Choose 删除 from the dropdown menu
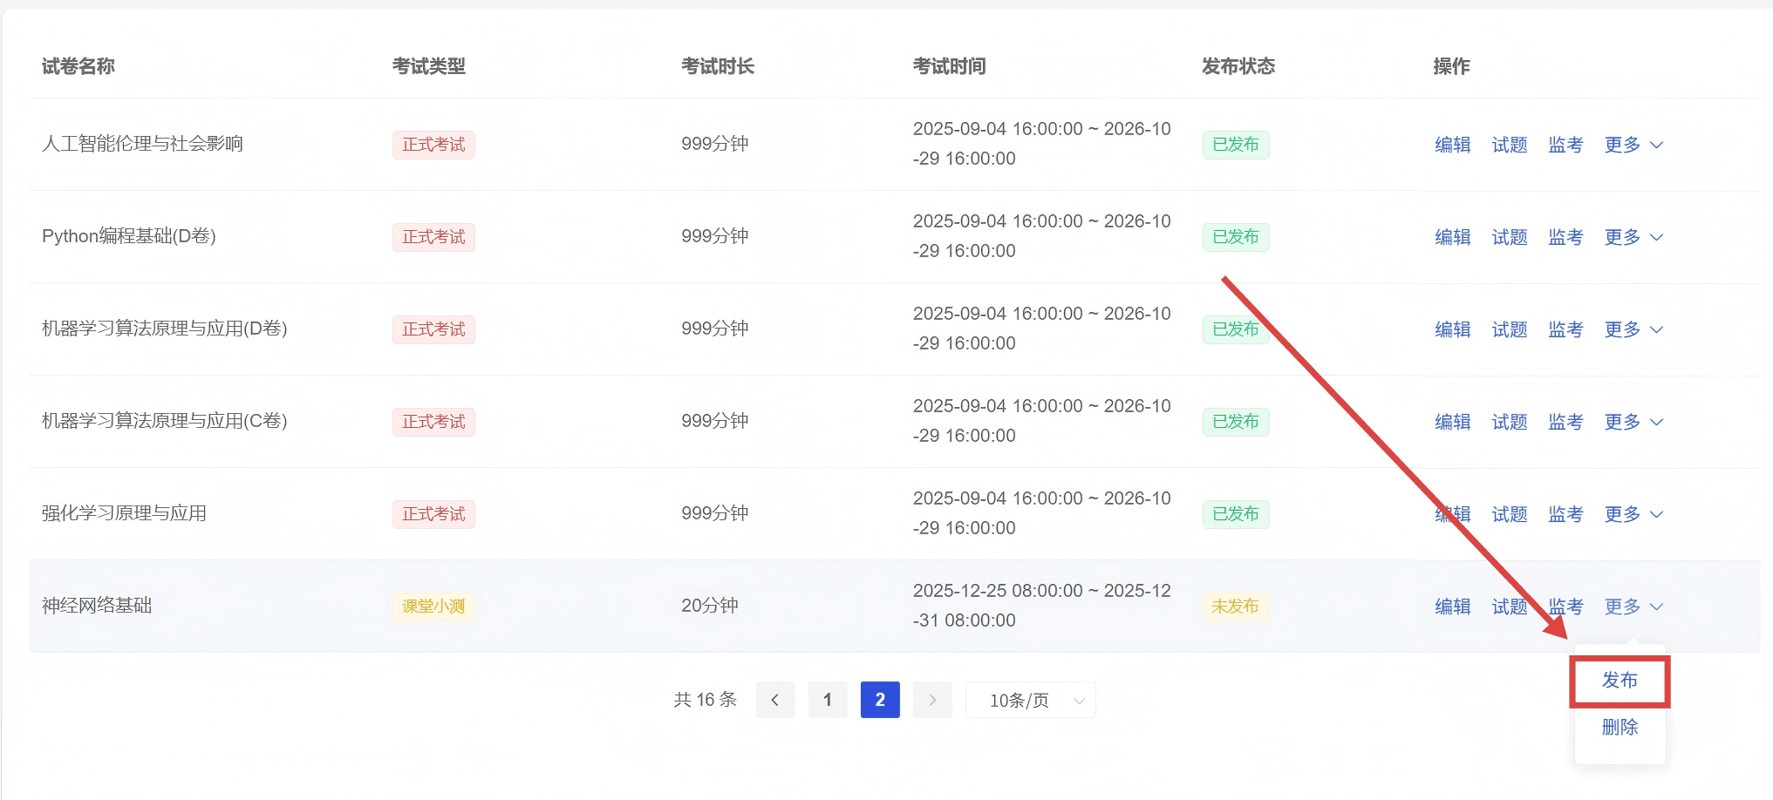The height and width of the screenshot is (800, 1773). click(1620, 727)
